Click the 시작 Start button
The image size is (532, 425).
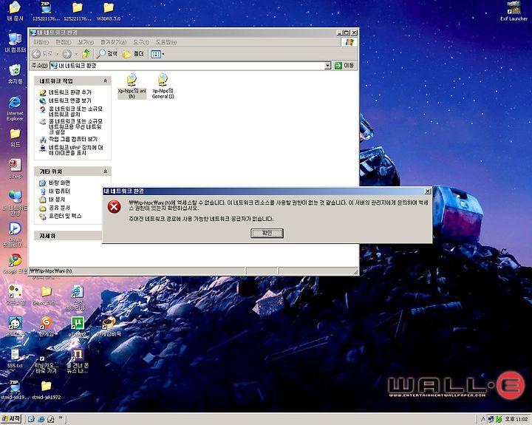11,419
